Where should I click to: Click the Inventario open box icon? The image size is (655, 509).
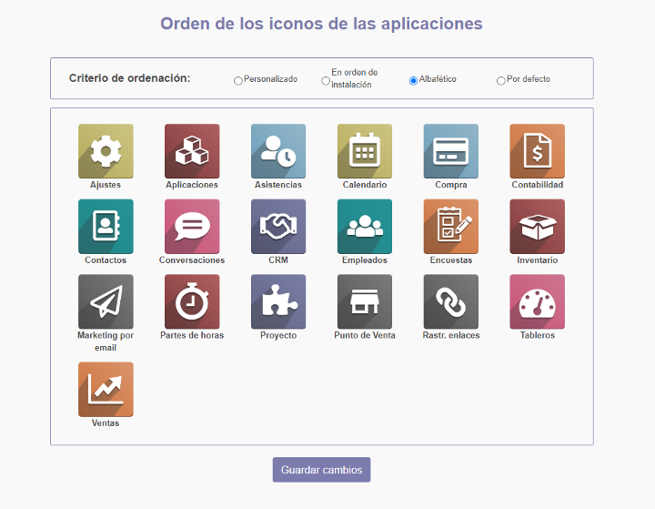pos(538,226)
